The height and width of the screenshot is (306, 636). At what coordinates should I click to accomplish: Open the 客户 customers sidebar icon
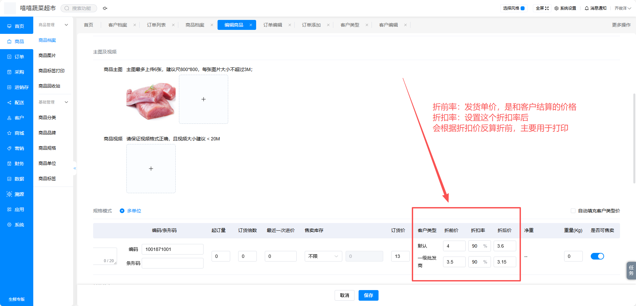(x=9, y=118)
